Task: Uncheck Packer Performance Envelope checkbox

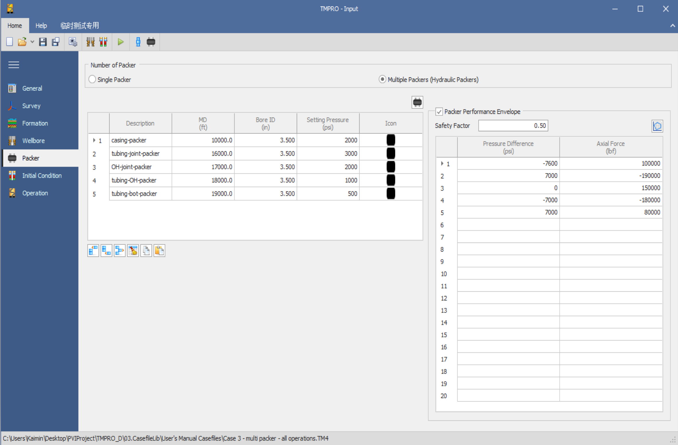Action: [439, 112]
